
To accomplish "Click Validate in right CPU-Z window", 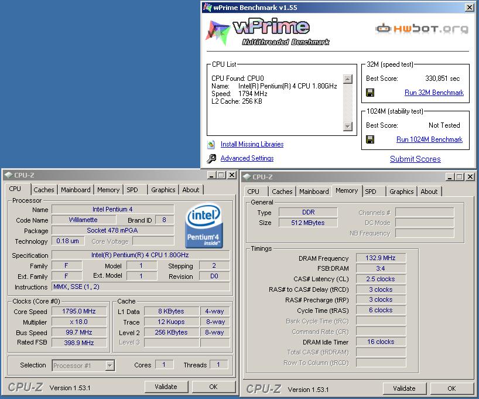I will (404, 388).
